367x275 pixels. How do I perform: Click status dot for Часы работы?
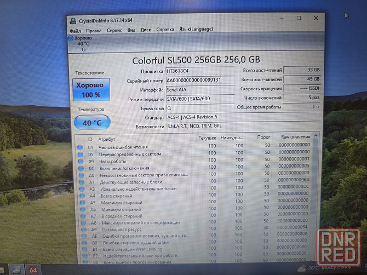click(x=81, y=162)
